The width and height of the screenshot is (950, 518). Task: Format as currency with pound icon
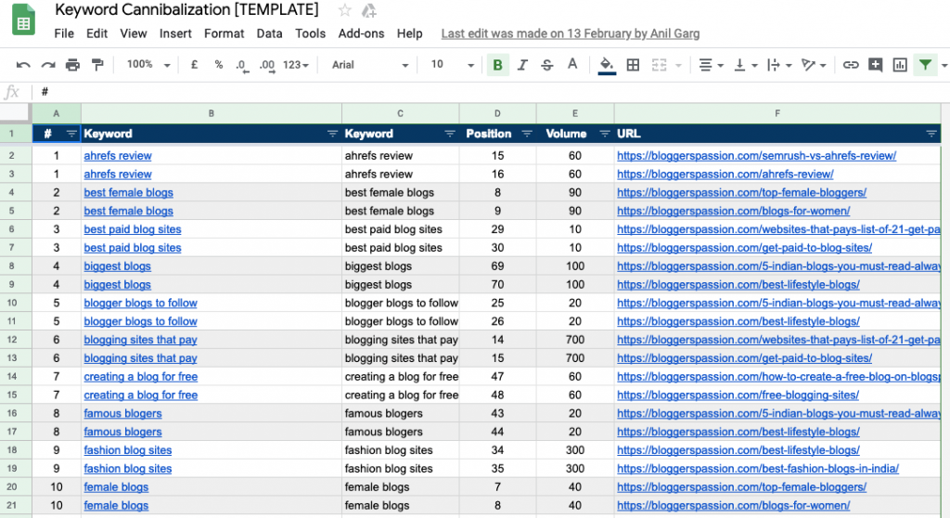(194, 65)
